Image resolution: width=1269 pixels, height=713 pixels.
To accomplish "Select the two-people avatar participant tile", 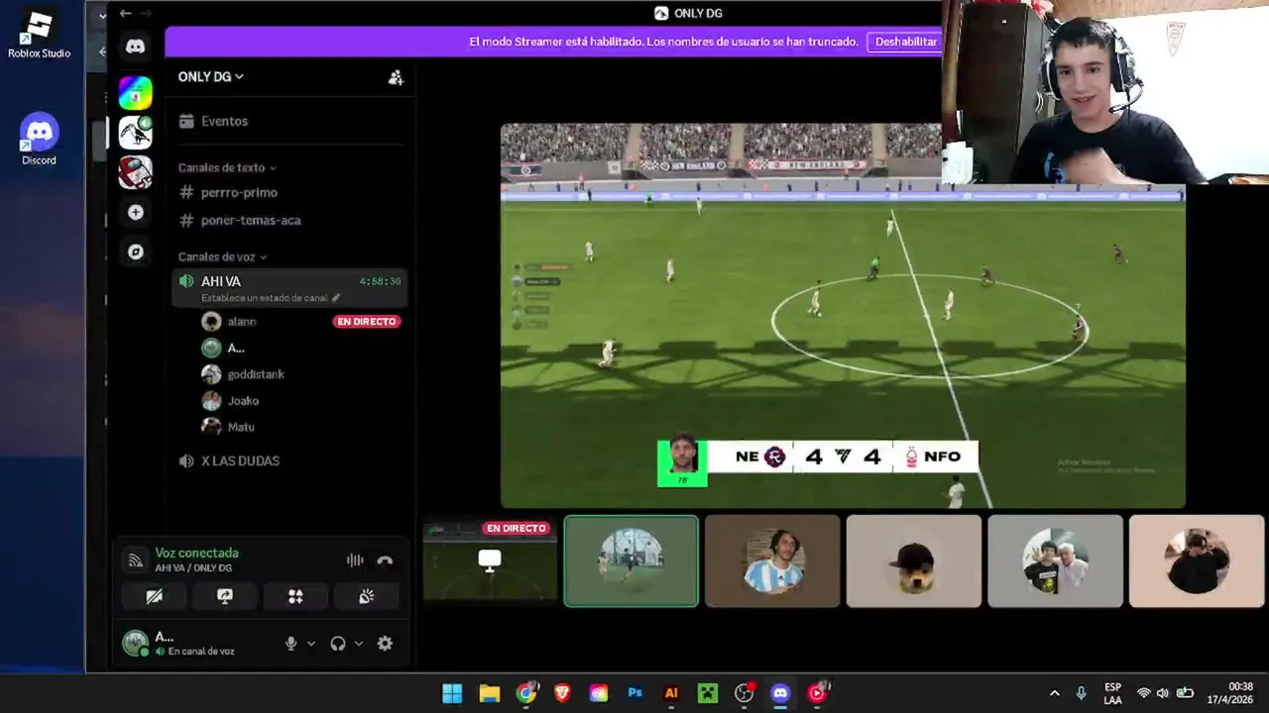I will pyautogui.click(x=1056, y=560).
